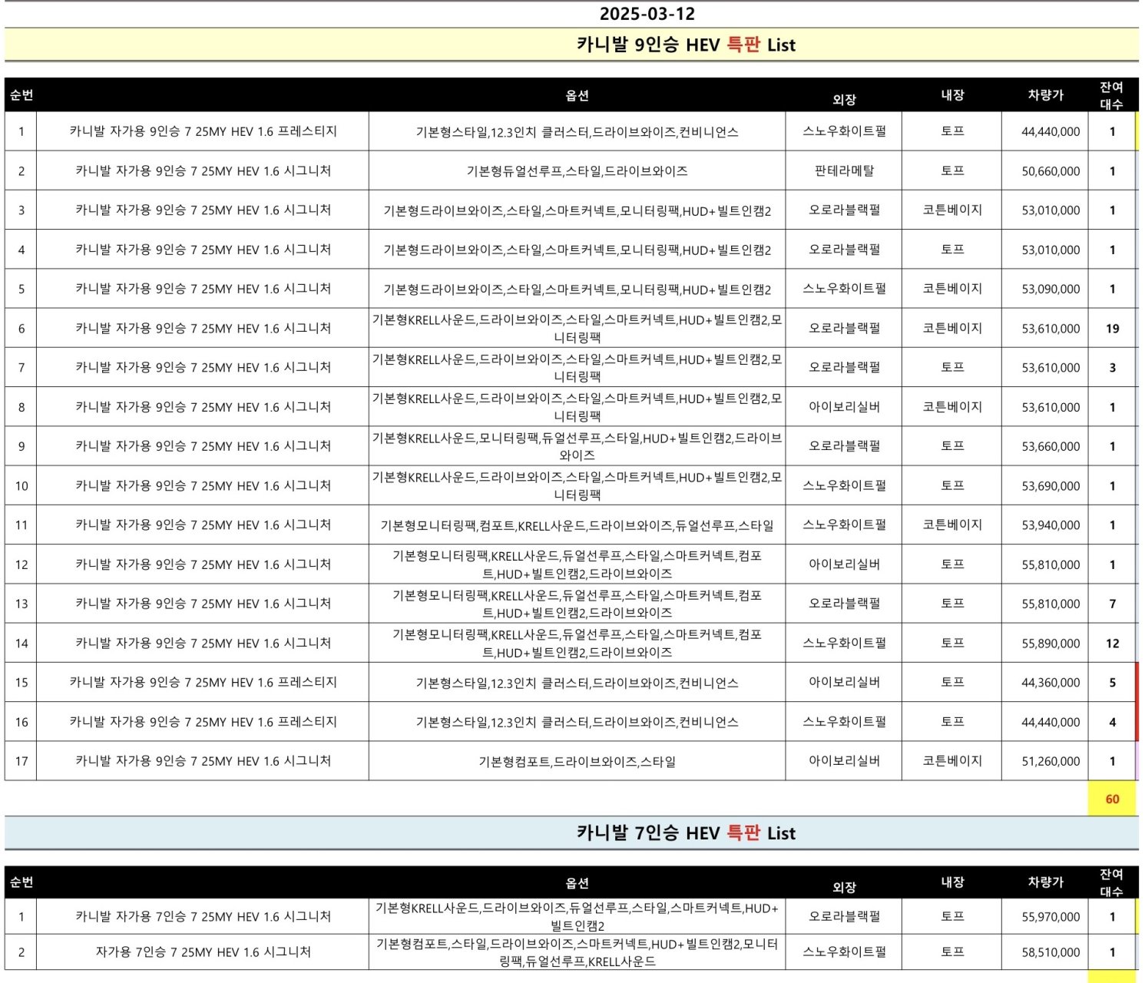Screen dimensions: 1145x983
Task: Select the option cell '기본형듀얼선루프,스타일,드라이브와이즈'
Action: (577, 171)
